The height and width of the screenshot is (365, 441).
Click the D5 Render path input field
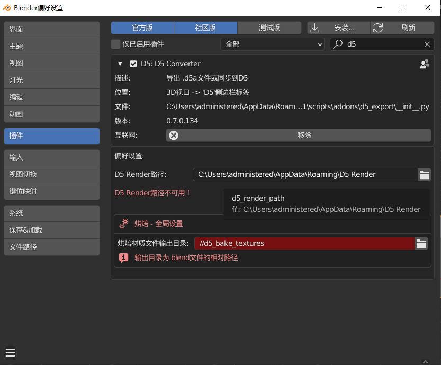(x=305, y=175)
